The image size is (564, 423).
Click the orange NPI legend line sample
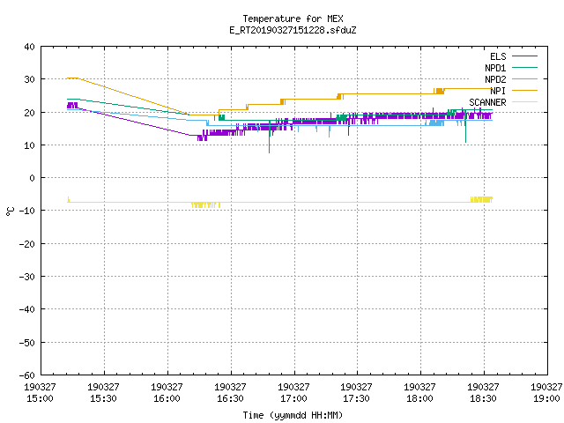click(524, 90)
